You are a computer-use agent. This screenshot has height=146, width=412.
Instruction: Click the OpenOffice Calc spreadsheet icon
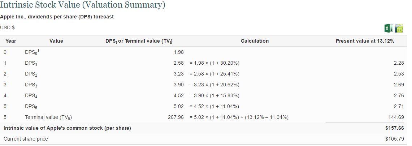(399, 28)
